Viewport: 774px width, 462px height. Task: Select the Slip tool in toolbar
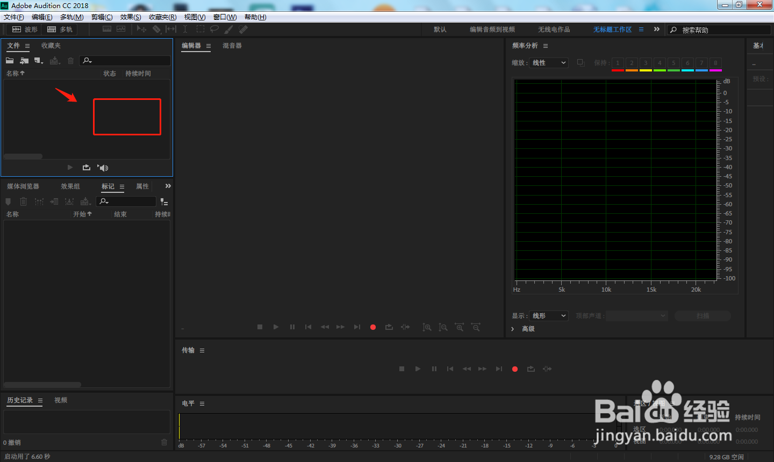pos(171,29)
